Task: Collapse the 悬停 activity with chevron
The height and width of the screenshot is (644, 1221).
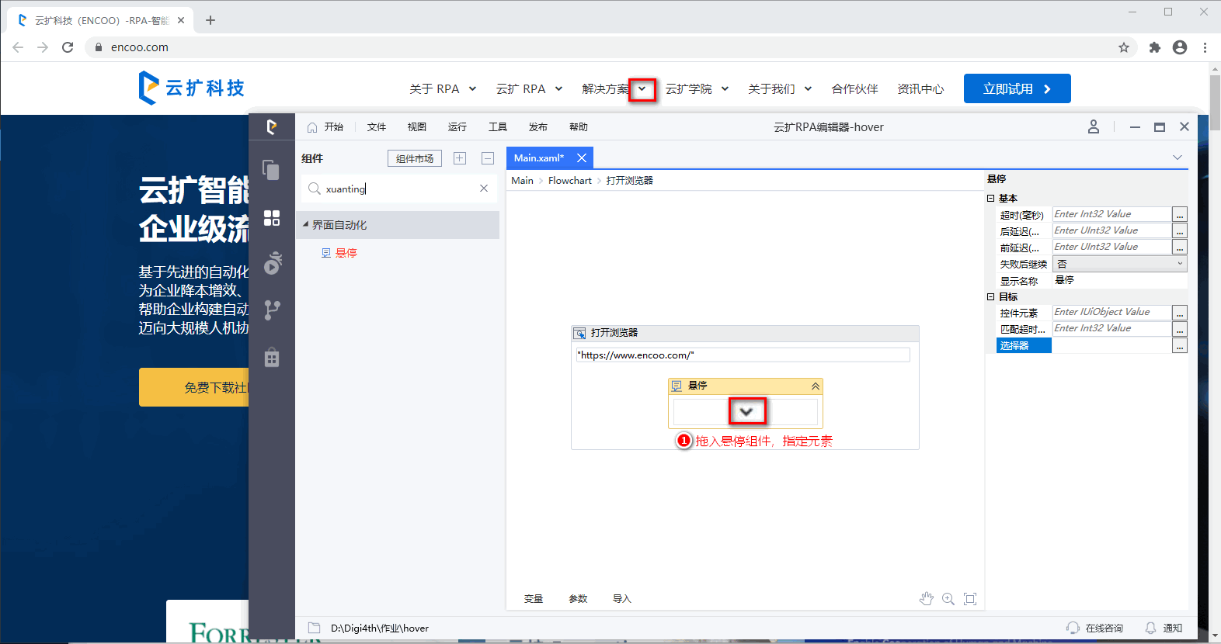Action: (816, 386)
